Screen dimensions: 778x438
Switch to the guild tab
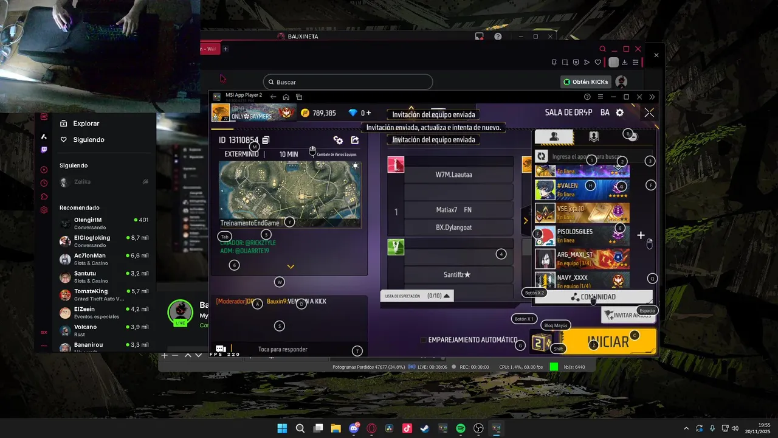pos(594,137)
